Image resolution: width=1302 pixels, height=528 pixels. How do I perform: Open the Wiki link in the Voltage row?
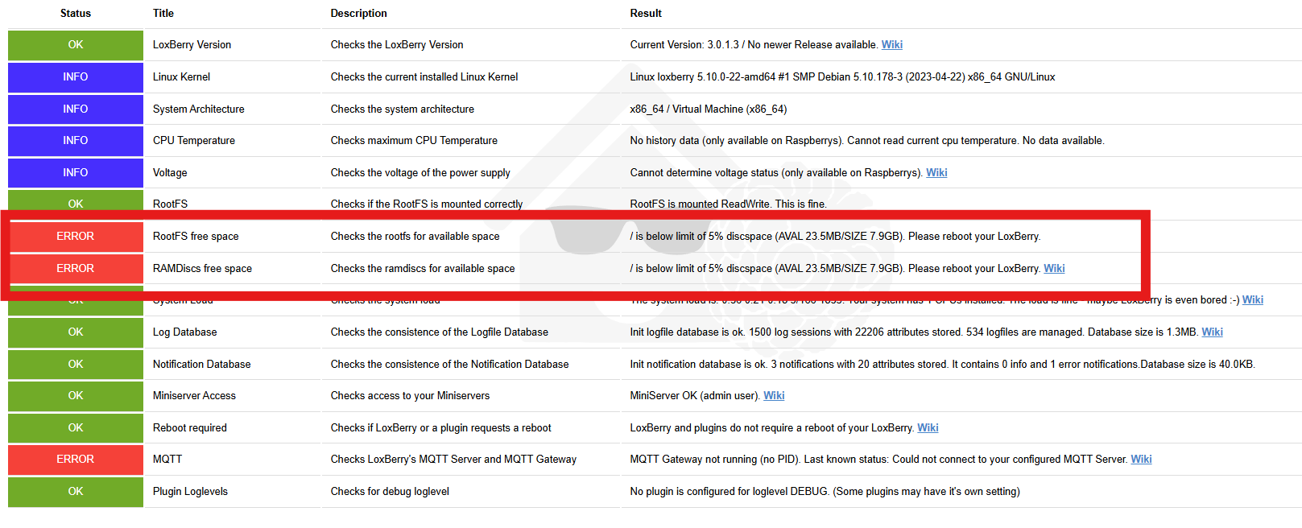pos(936,173)
